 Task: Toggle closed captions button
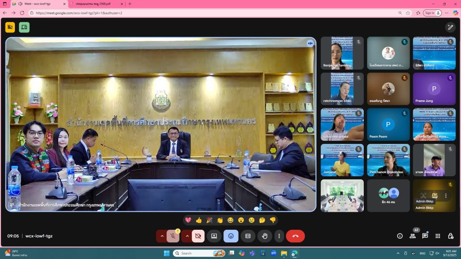pos(248,236)
